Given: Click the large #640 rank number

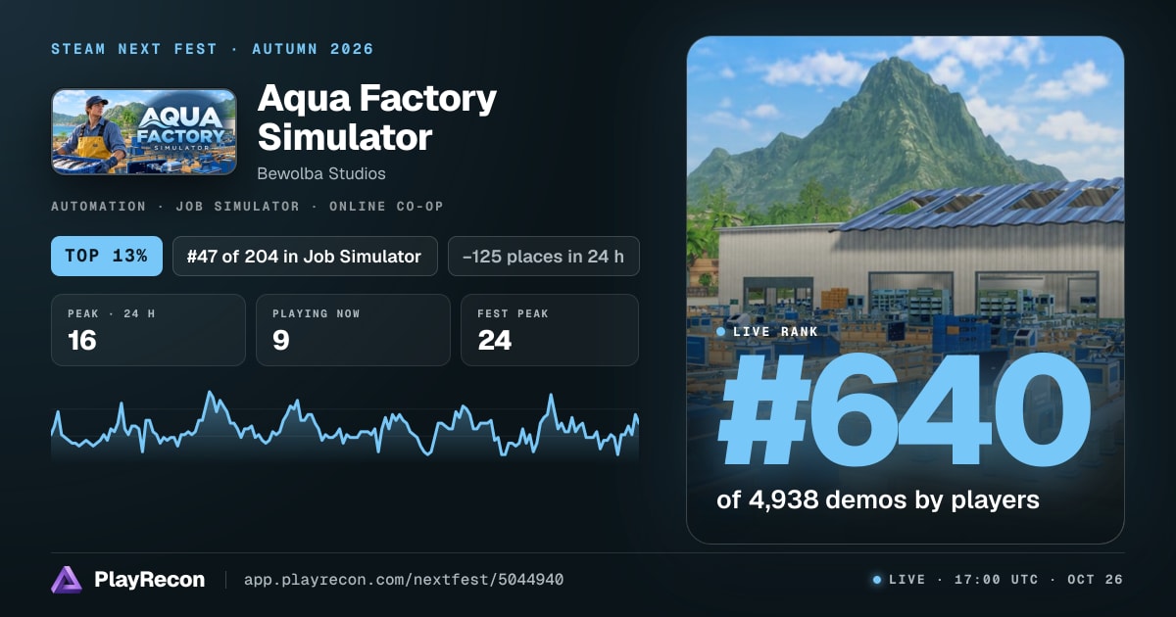Looking at the screenshot, I should click(x=905, y=412).
